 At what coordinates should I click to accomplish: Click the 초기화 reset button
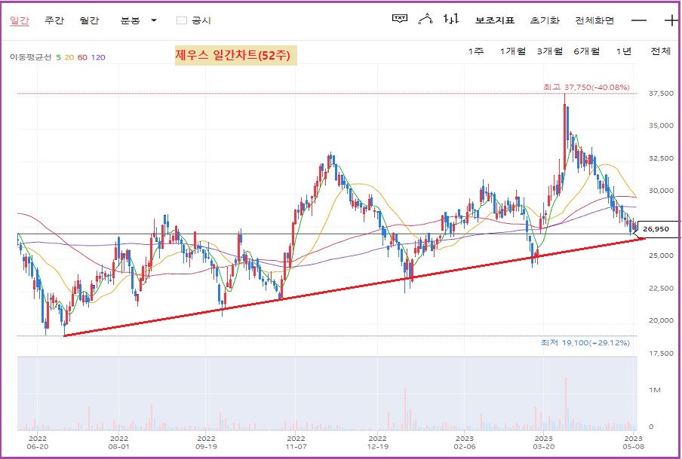(545, 20)
